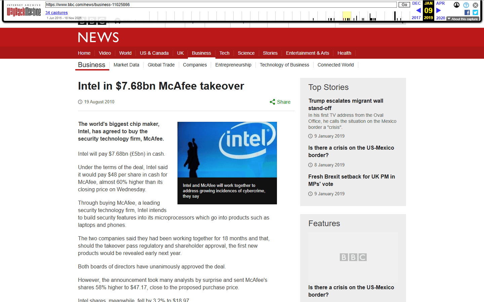Click the Wayback help question-mark icon
The image size is (484, 302).
pos(466,5)
